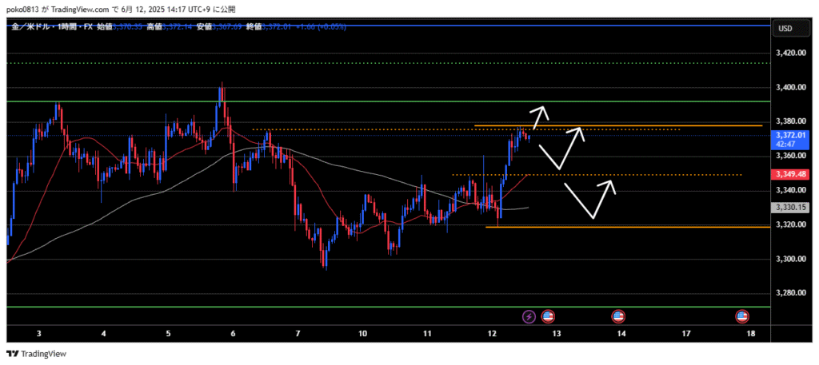Select the middle white zigzag arrow drawing
Viewport: 819px width, 365px height.
coord(564,145)
